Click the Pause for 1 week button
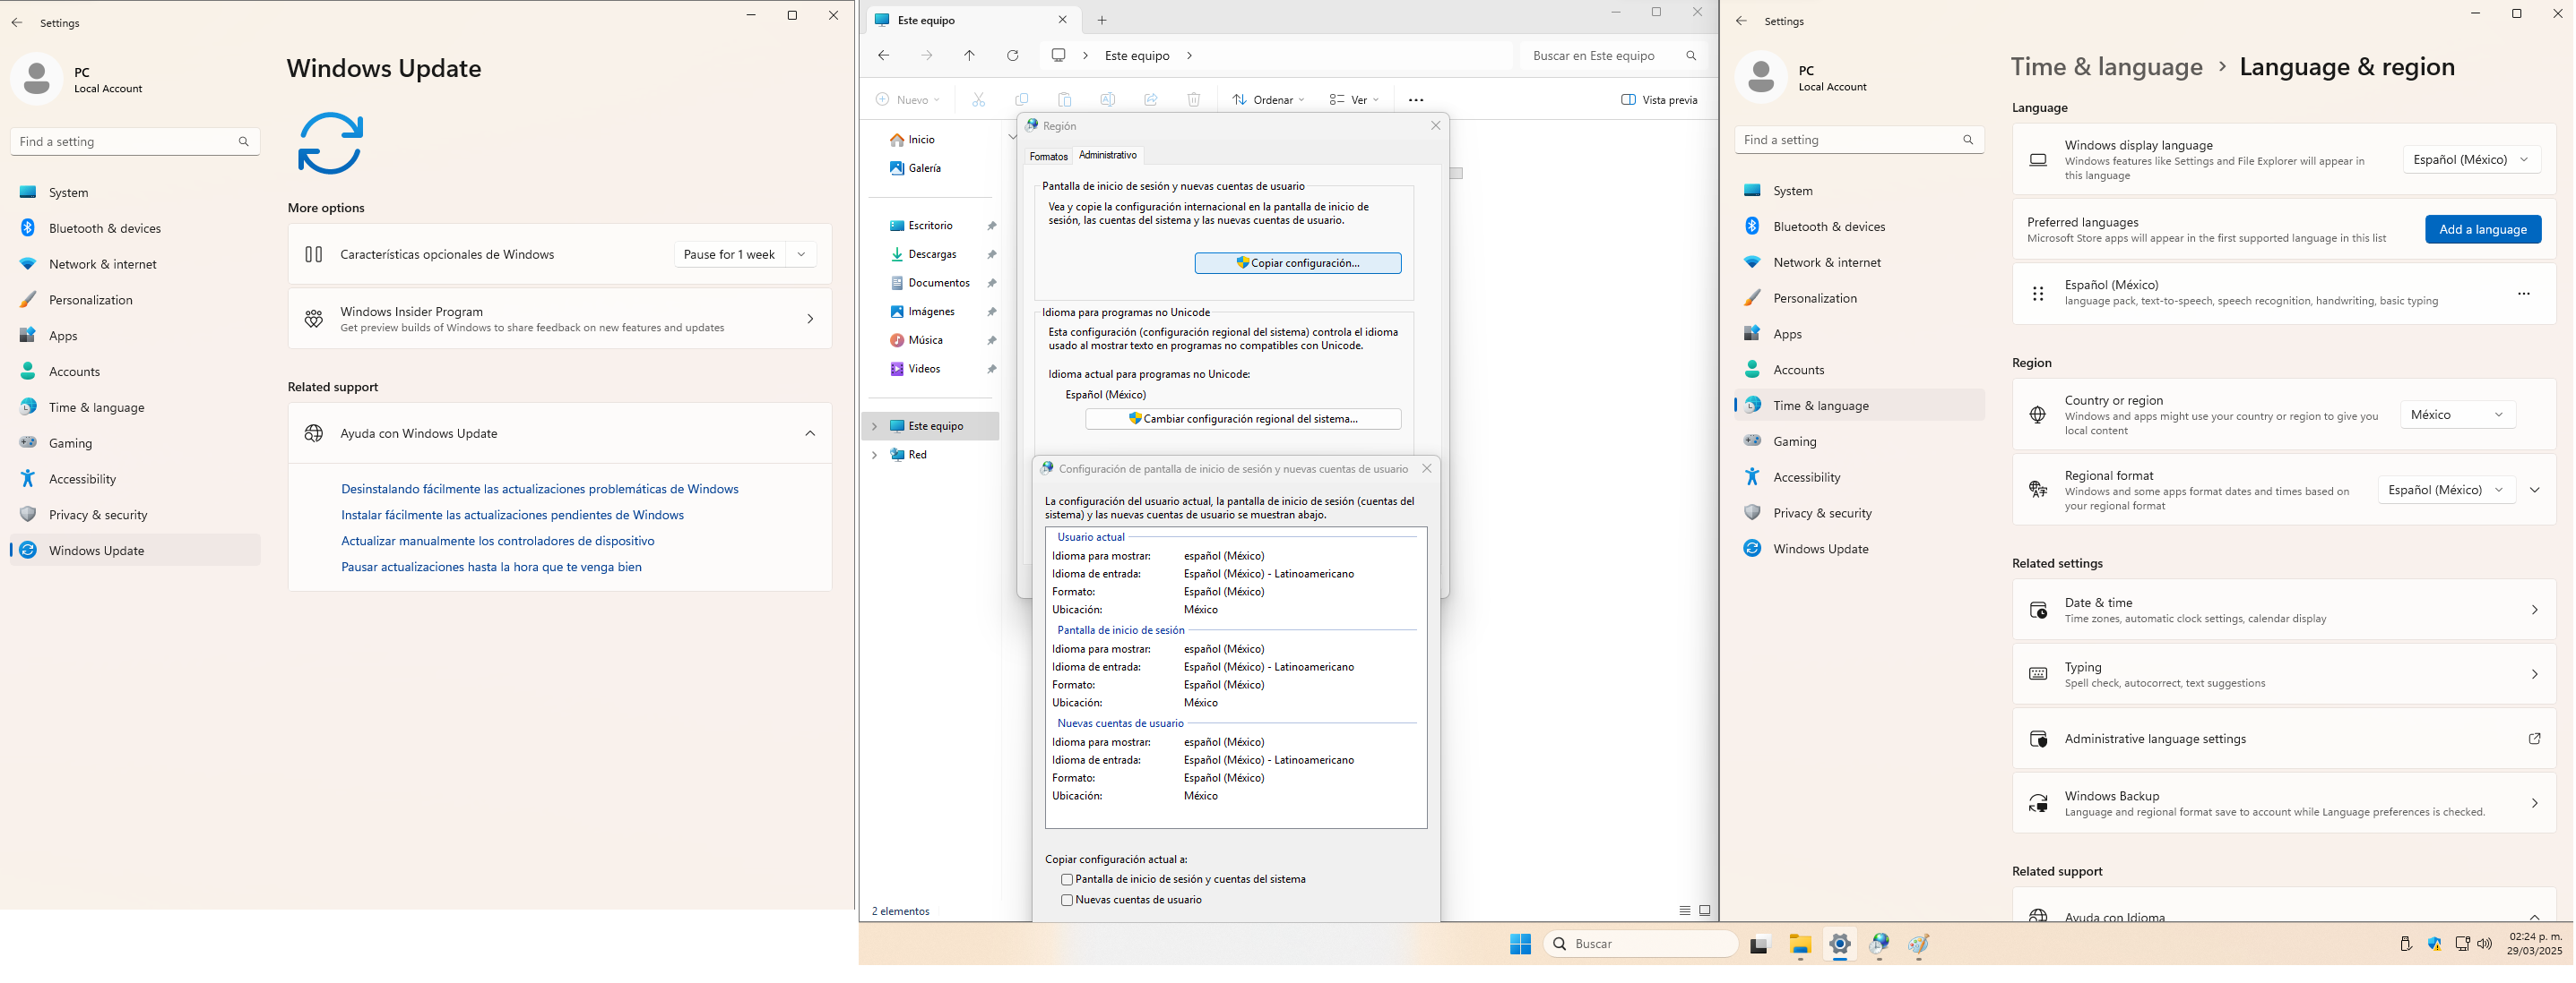2576x983 pixels. coord(729,255)
